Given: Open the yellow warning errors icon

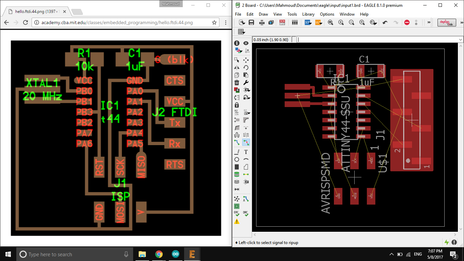Looking at the screenshot, I should (x=237, y=222).
